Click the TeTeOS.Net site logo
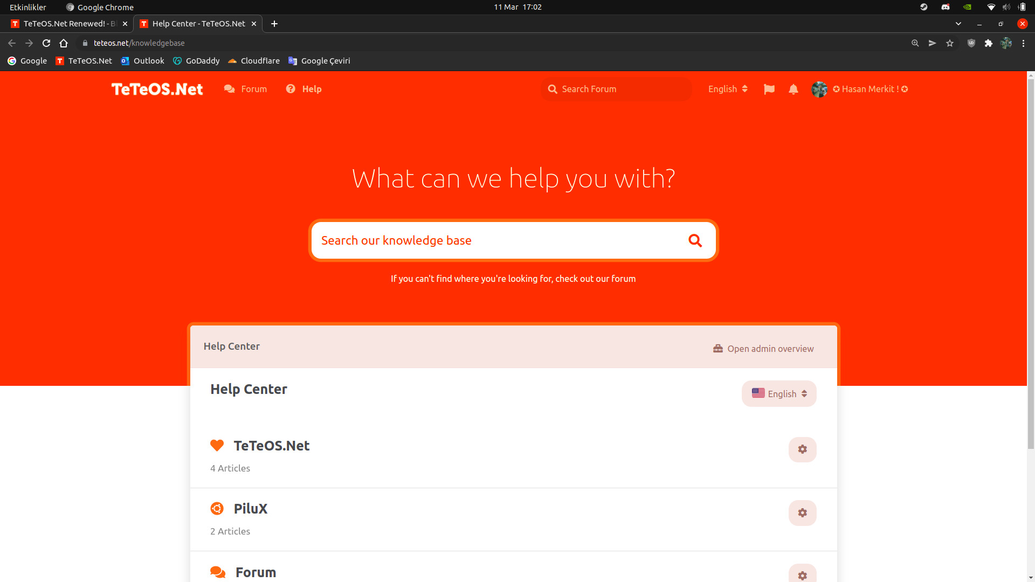Image resolution: width=1035 pixels, height=582 pixels. (x=157, y=89)
